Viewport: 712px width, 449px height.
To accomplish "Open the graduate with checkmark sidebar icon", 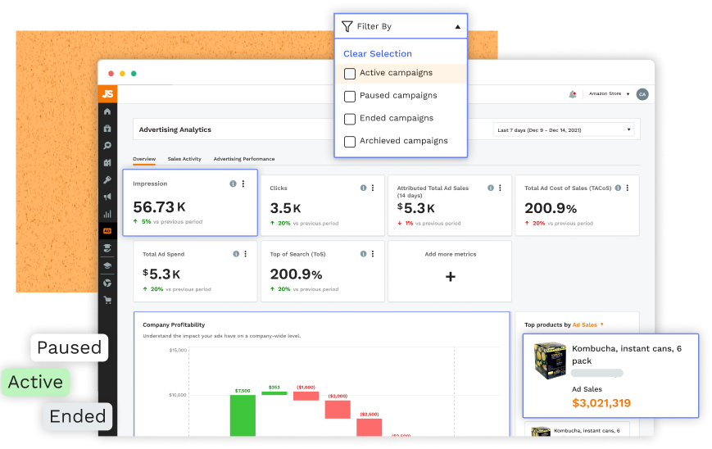I will click(107, 248).
